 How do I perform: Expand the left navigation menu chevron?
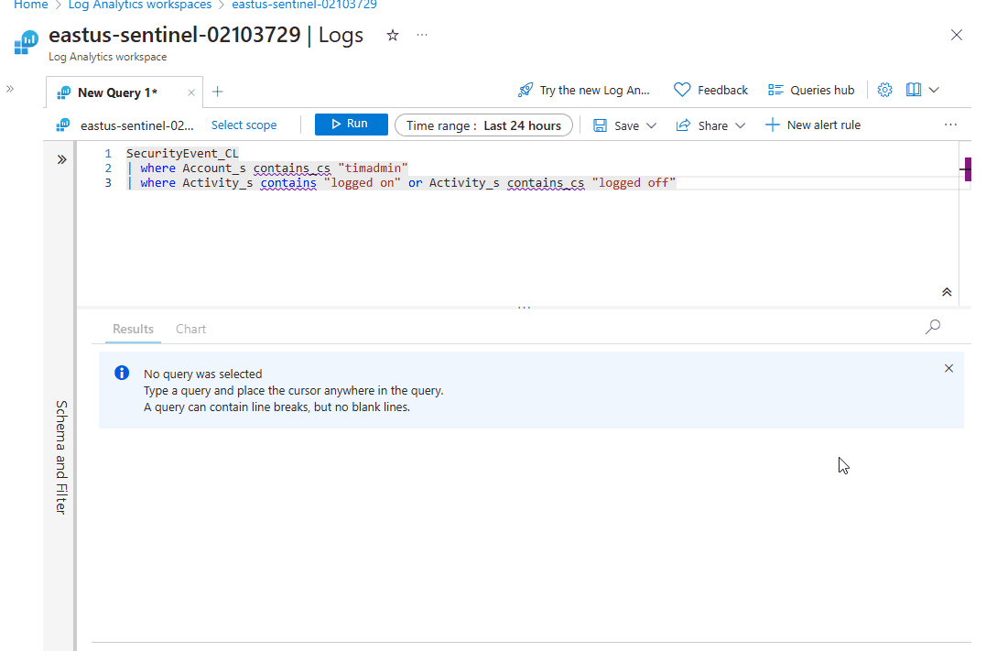click(10, 89)
